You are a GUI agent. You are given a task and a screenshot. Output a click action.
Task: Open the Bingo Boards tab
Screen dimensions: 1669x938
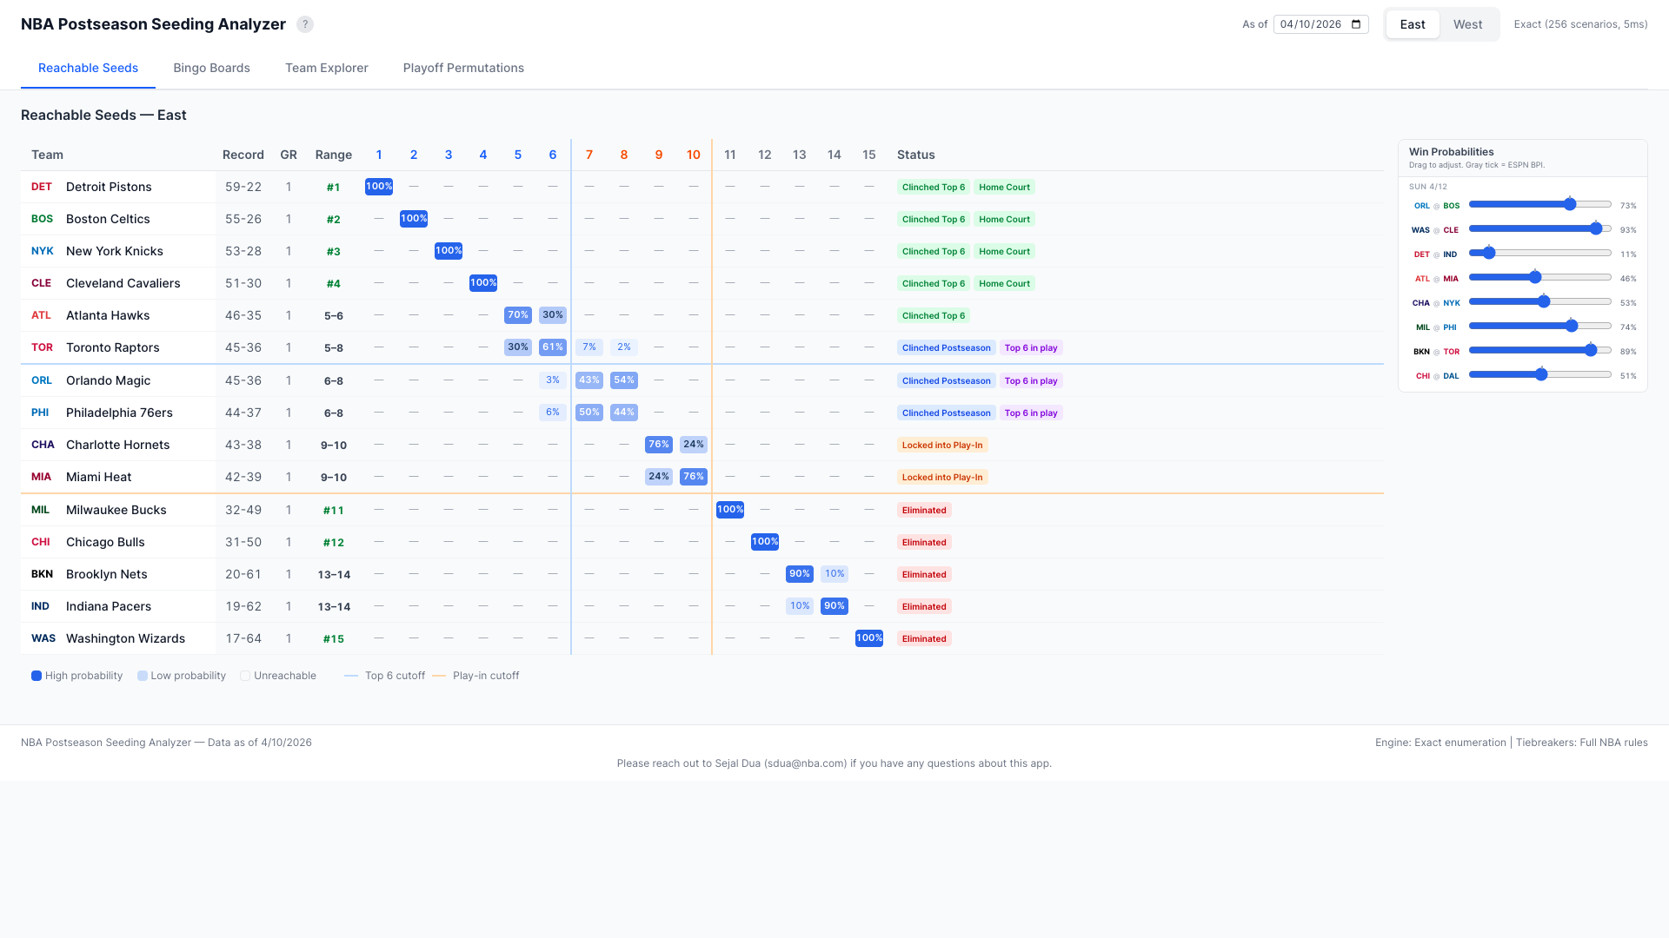(x=211, y=68)
